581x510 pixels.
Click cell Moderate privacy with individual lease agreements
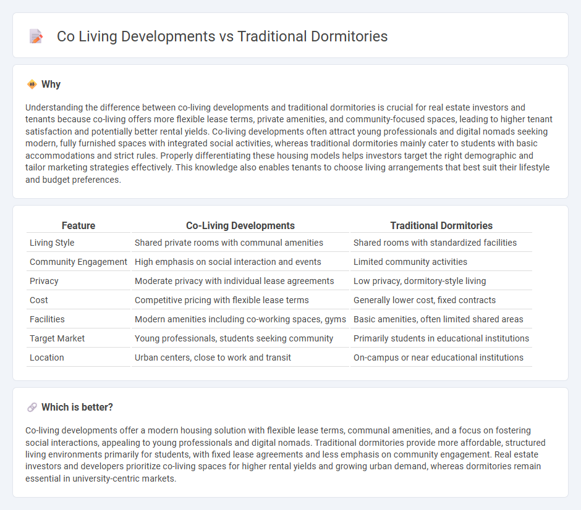[x=234, y=282]
